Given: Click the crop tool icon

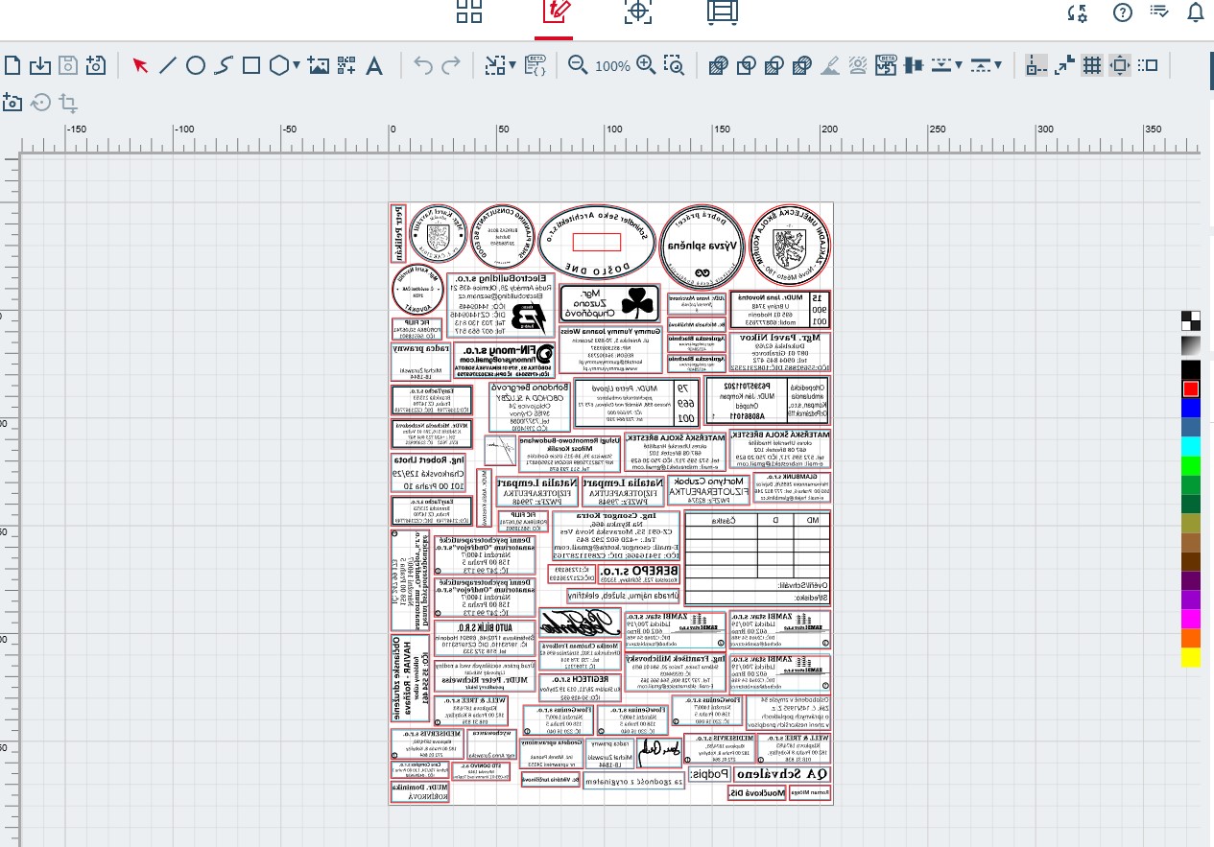Looking at the screenshot, I should 68,102.
